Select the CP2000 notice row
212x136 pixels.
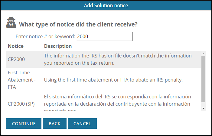[103, 59]
